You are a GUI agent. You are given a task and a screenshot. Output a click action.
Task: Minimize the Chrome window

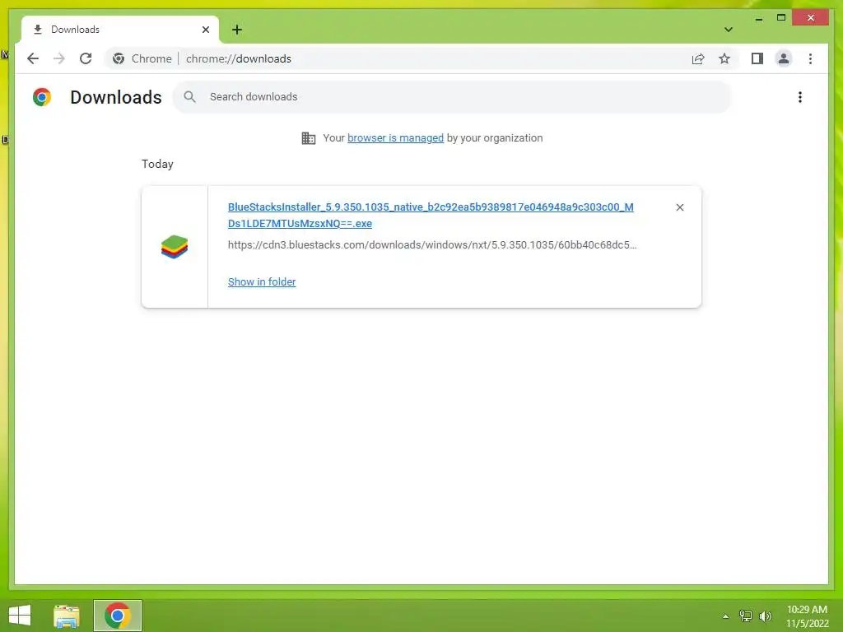pyautogui.click(x=759, y=18)
